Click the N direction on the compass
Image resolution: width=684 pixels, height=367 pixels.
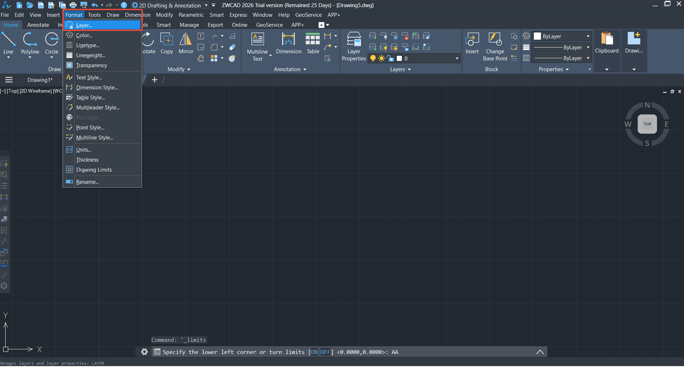tap(647, 105)
